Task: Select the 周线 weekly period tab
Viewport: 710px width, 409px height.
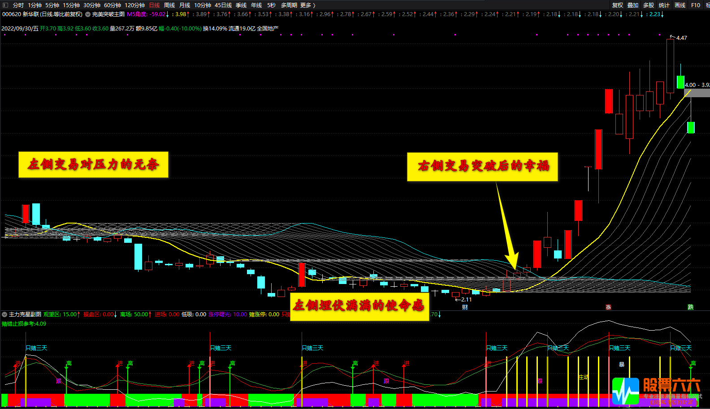Action: 169,5
